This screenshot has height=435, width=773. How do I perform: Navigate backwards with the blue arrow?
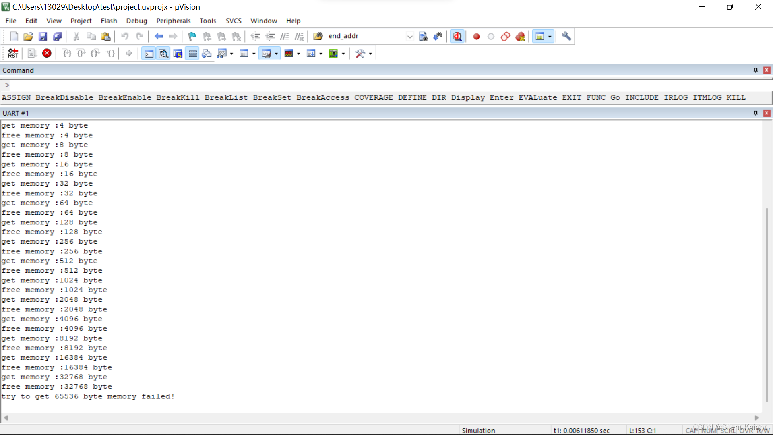coord(159,36)
